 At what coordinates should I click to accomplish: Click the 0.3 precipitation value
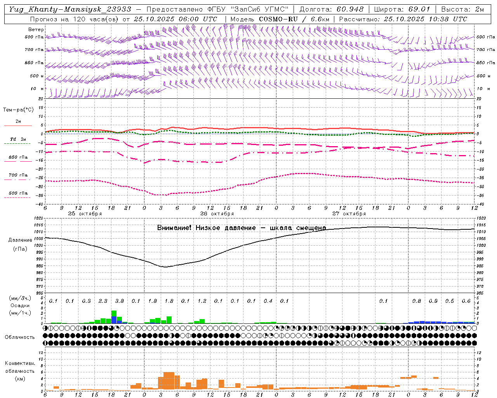(x=86, y=301)
